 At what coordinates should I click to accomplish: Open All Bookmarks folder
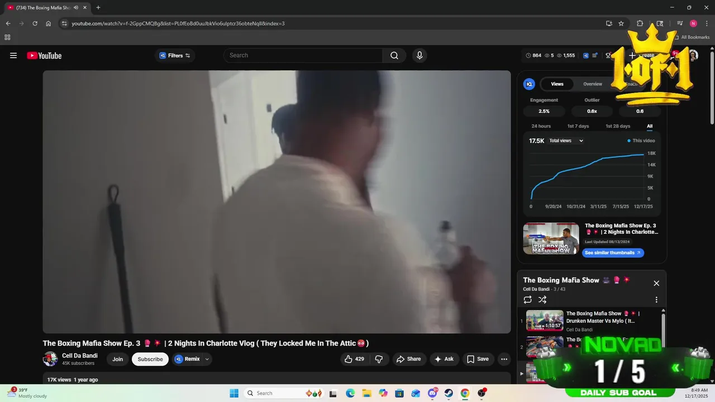692,37
